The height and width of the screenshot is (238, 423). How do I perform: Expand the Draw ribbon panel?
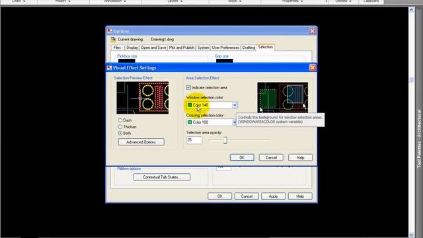(19, 1)
